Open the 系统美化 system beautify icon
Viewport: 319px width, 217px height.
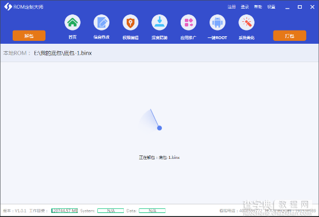click(x=246, y=22)
